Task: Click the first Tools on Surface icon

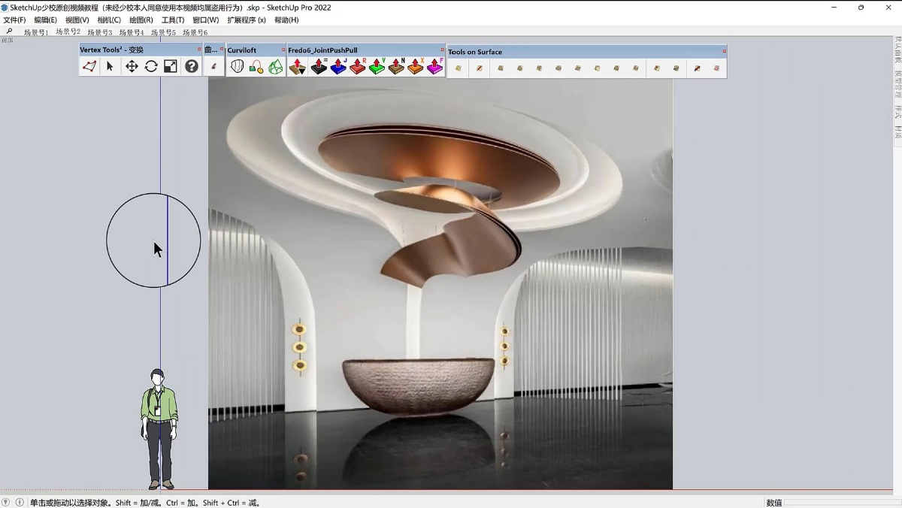Action: tap(459, 68)
